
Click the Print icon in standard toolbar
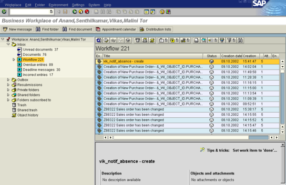96,12
